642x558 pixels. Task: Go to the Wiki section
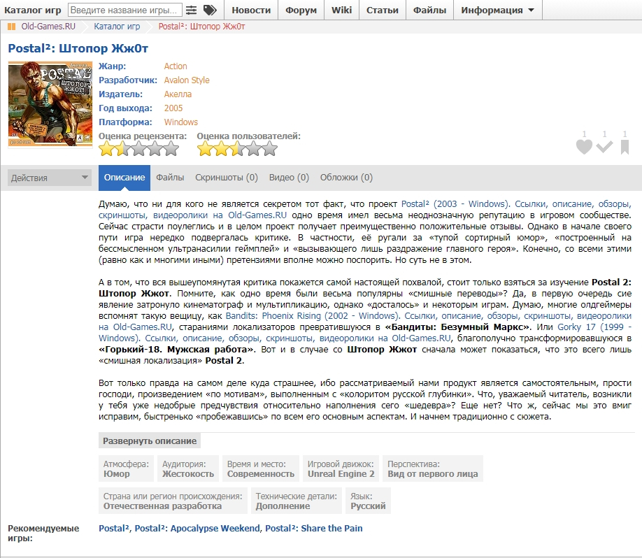pyautogui.click(x=341, y=10)
